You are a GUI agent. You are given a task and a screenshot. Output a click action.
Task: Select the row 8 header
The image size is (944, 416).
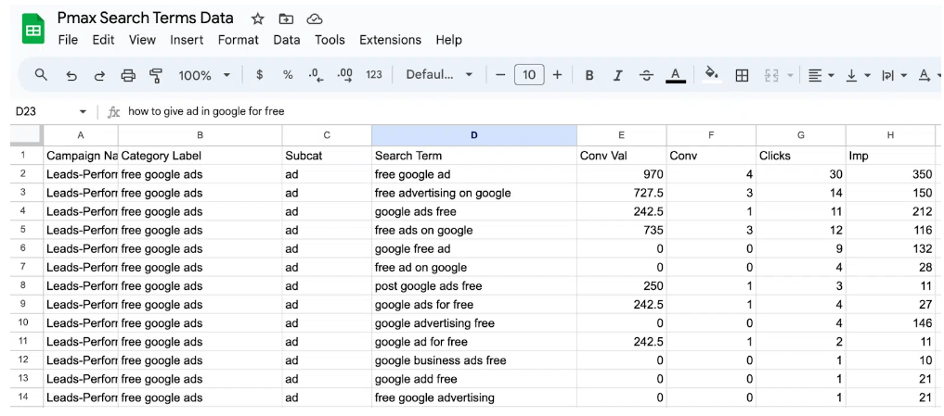(23, 285)
